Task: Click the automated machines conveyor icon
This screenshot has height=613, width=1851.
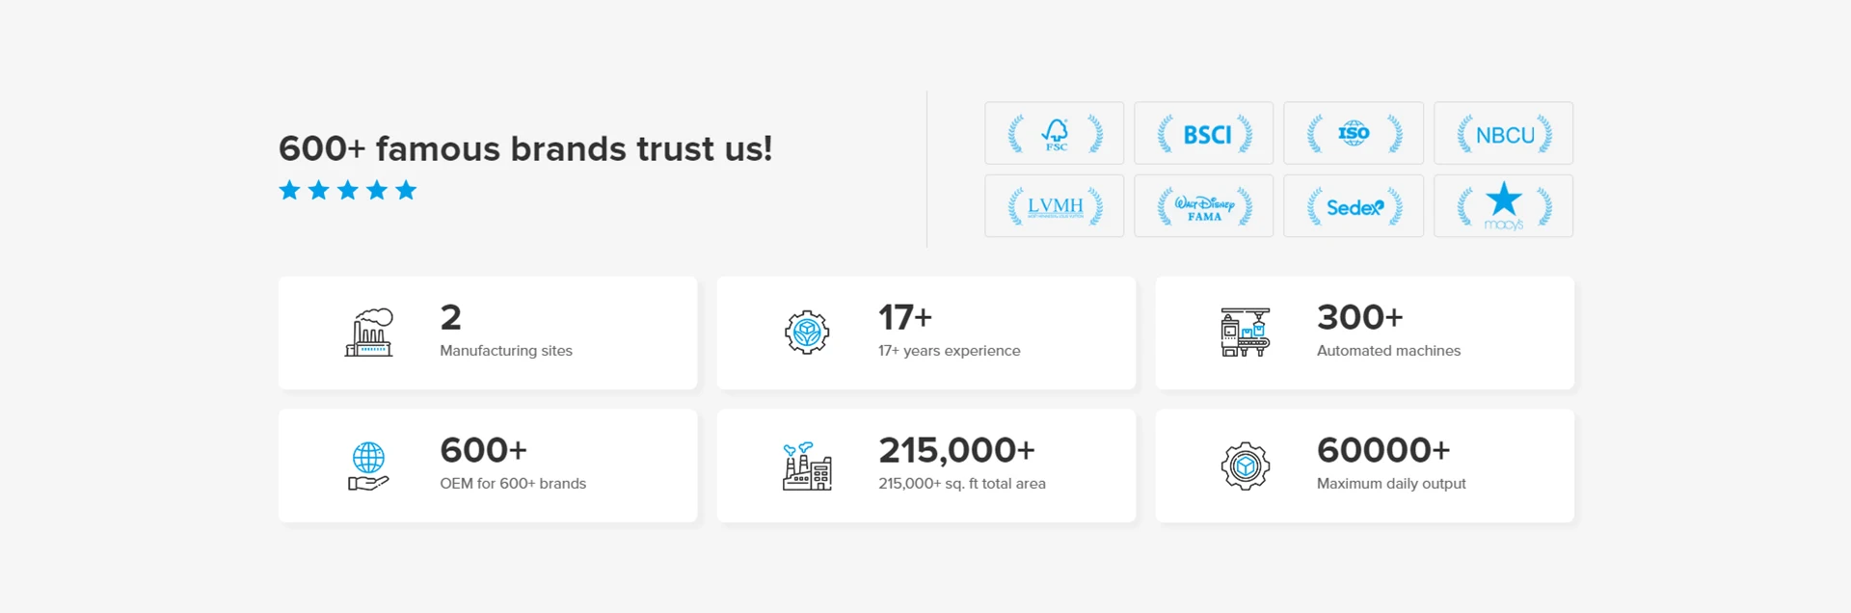Action: [x=1246, y=333]
